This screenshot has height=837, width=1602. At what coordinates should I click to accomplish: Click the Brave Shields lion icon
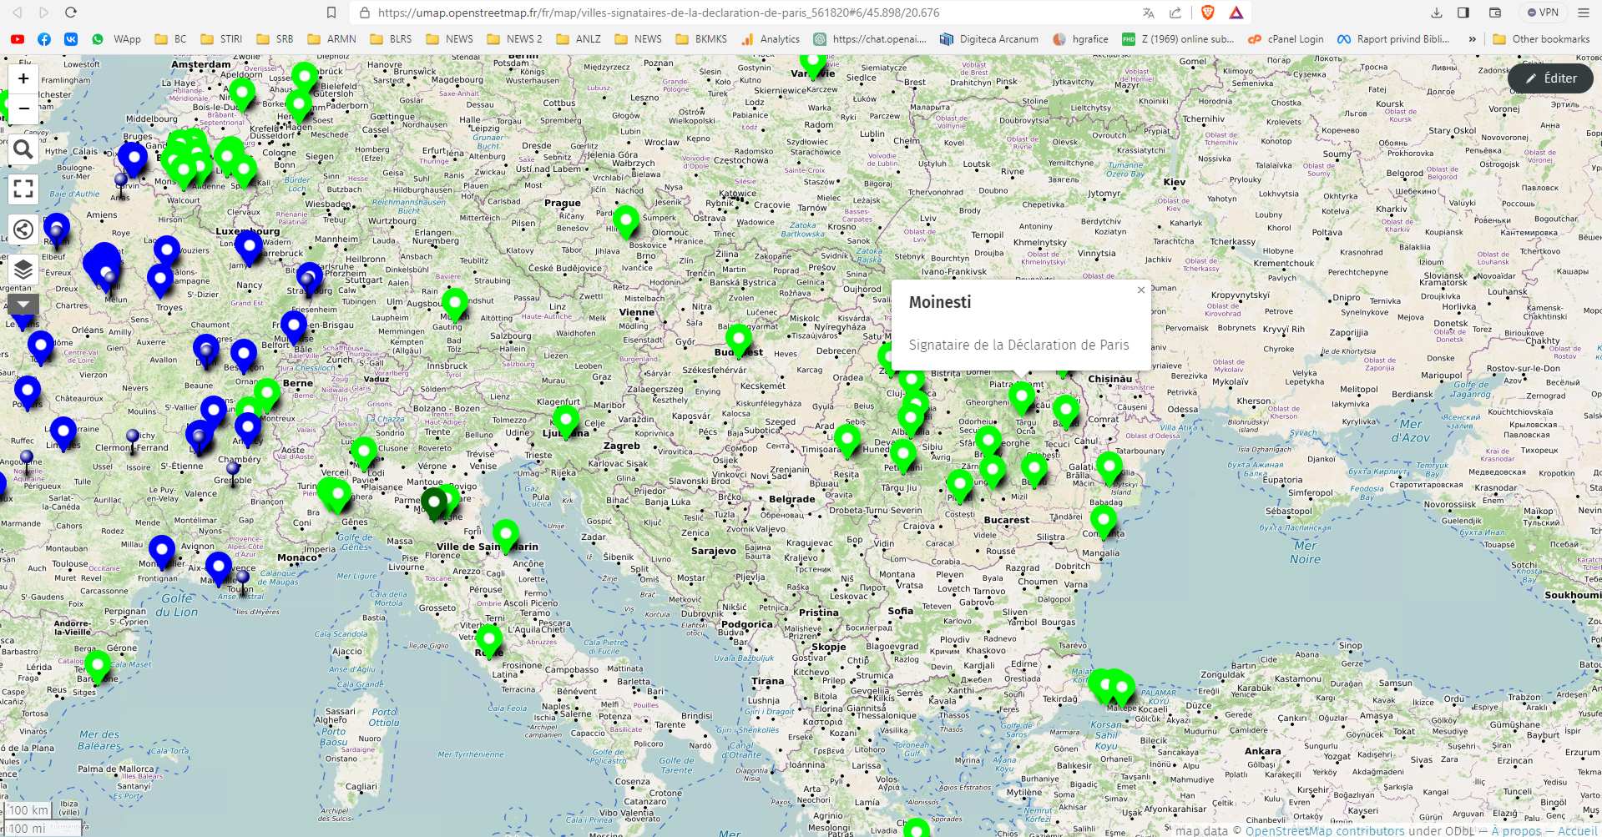(1207, 13)
